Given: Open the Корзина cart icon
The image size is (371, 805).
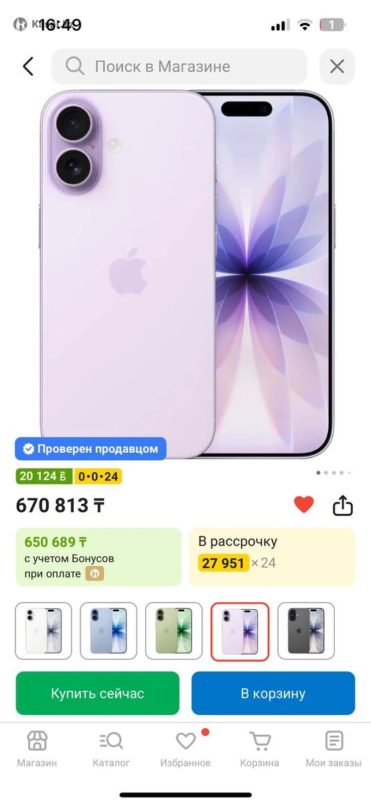Looking at the screenshot, I should [x=260, y=749].
